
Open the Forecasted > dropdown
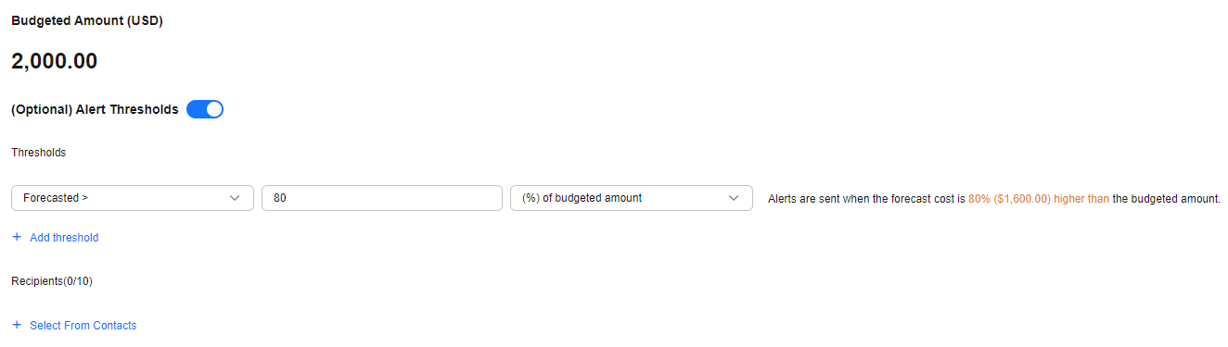pyautogui.click(x=133, y=198)
